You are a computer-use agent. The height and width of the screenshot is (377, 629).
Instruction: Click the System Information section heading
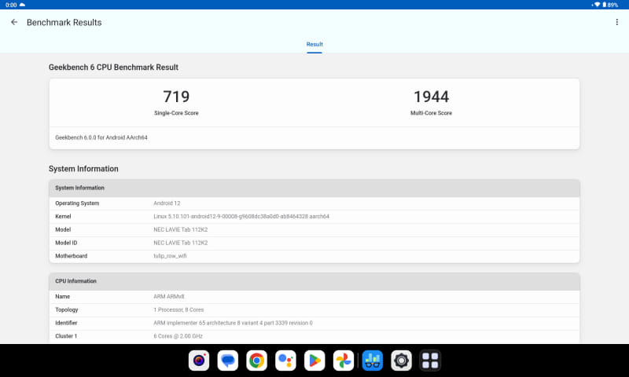[x=83, y=169]
